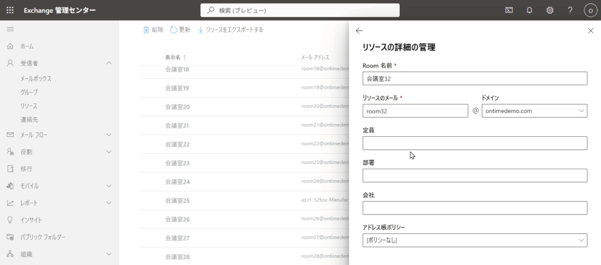This screenshot has height=265, width=601.
Task: Open the アドレス帳ポリシー dropdown
Action: point(475,240)
